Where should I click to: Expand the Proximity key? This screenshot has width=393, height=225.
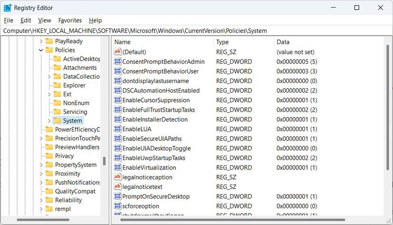pos(41,174)
